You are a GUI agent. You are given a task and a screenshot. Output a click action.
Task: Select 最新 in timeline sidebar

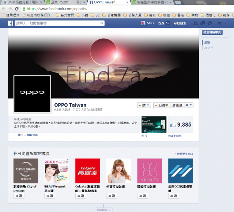pyautogui.click(x=207, y=42)
